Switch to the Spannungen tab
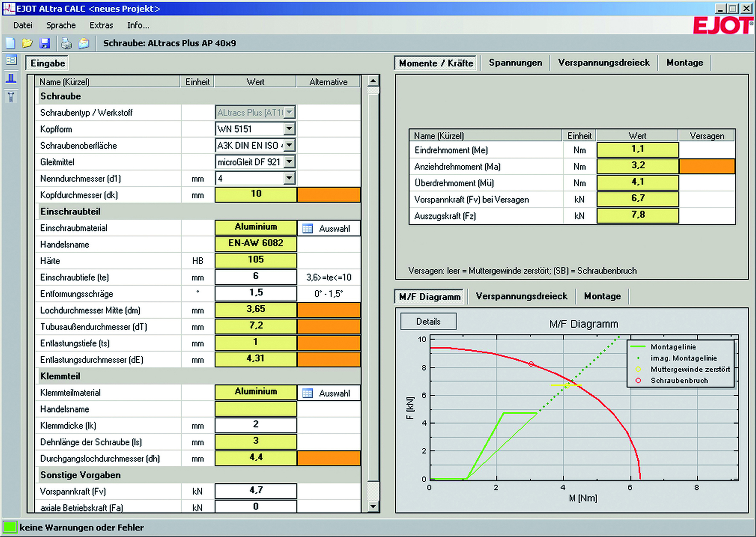Image resolution: width=756 pixels, height=537 pixels. coord(515,63)
